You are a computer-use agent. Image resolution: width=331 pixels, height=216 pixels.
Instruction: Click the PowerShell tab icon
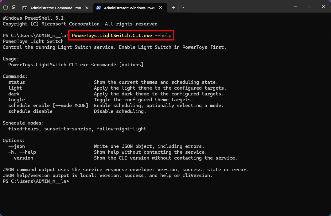coord(98,8)
